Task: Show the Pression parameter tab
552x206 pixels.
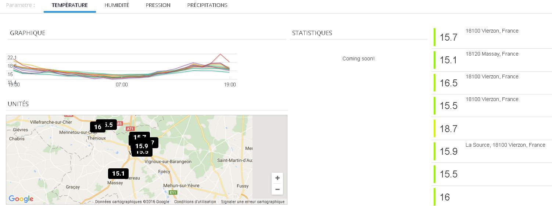Action: coord(158,5)
